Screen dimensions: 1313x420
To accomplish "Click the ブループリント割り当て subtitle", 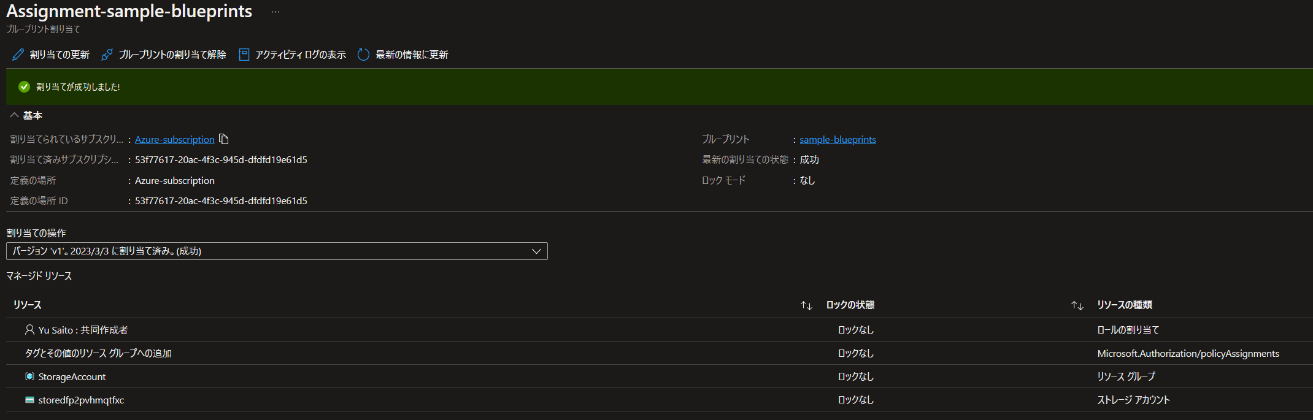I will (43, 29).
